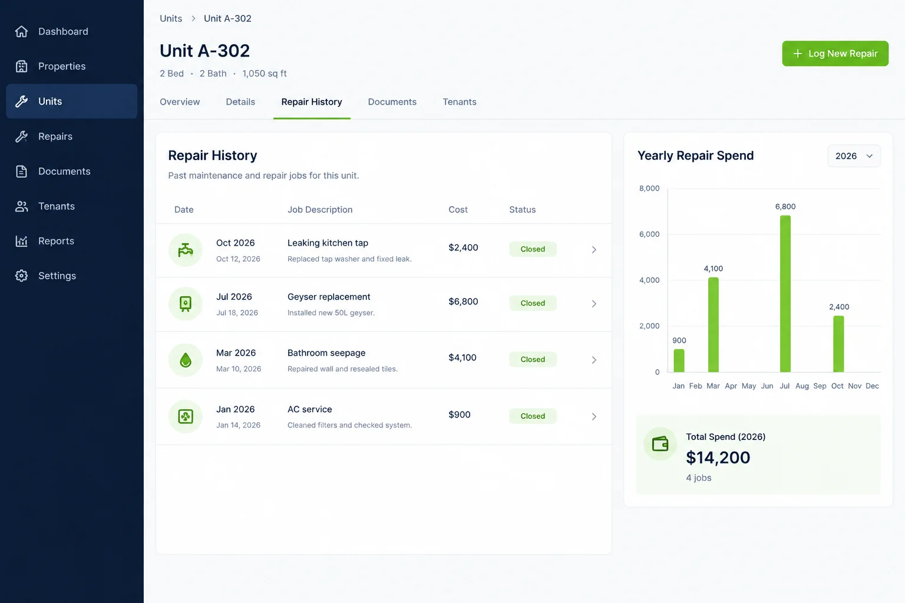
Task: Click the Unit A-302 breadcrumb text
Action: click(x=227, y=18)
